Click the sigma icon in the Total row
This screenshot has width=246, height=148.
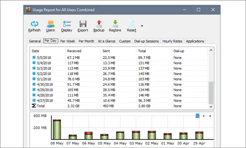34,106
